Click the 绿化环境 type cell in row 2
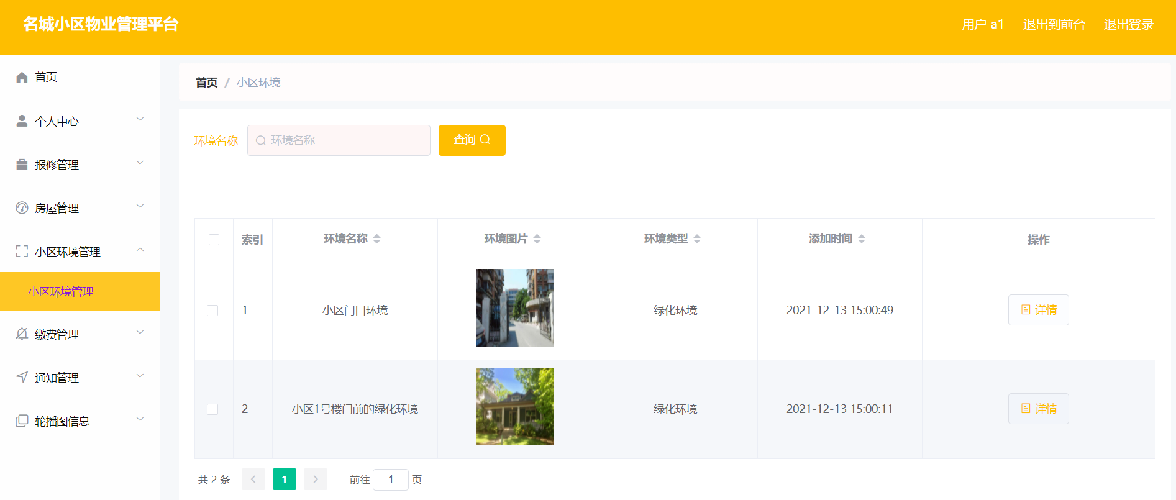The image size is (1176, 500). [x=675, y=409]
